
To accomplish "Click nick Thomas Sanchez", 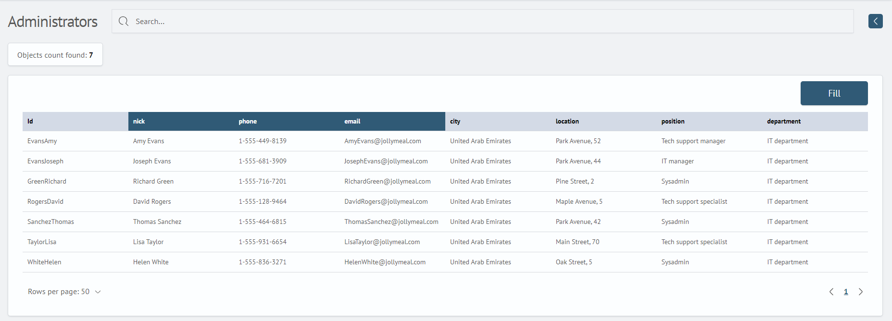I will pyautogui.click(x=157, y=222).
